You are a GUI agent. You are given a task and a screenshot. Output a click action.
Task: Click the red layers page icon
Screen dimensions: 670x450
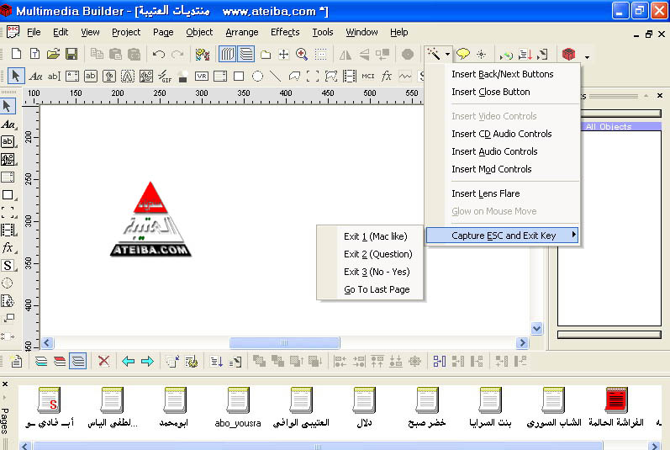click(60, 362)
